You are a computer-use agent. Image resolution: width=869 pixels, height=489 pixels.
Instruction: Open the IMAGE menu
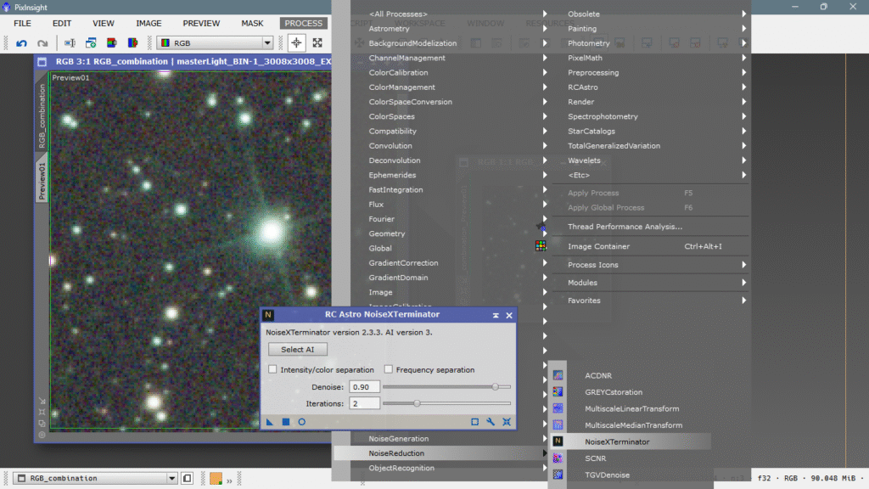pyautogui.click(x=149, y=23)
